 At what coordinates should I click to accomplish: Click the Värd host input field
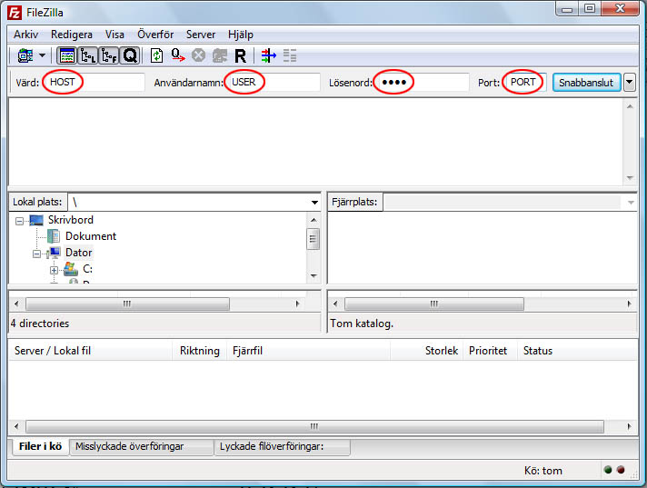point(94,82)
